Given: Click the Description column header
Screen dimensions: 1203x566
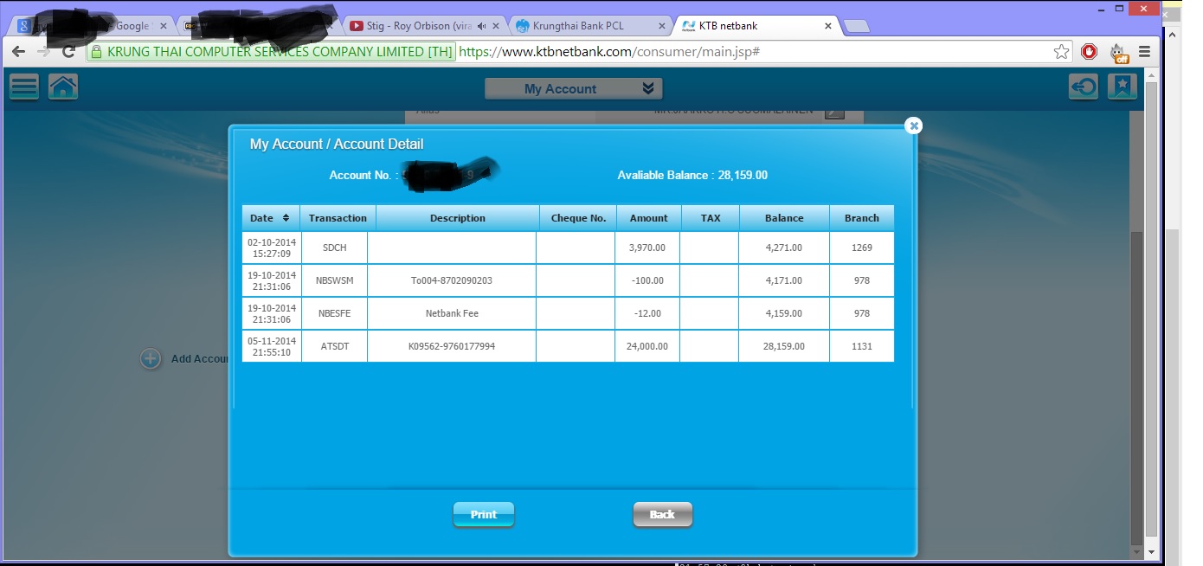Looking at the screenshot, I should (458, 218).
